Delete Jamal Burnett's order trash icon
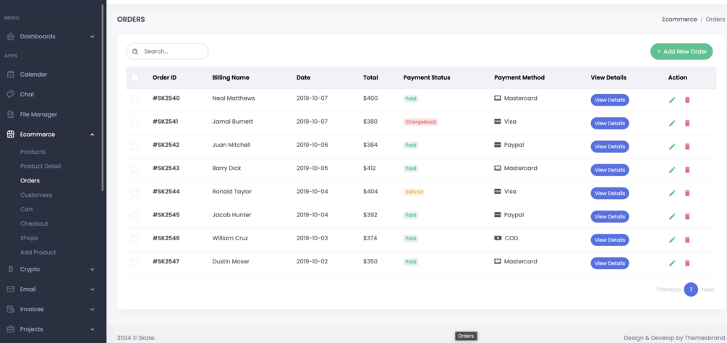727x343 pixels. [687, 123]
